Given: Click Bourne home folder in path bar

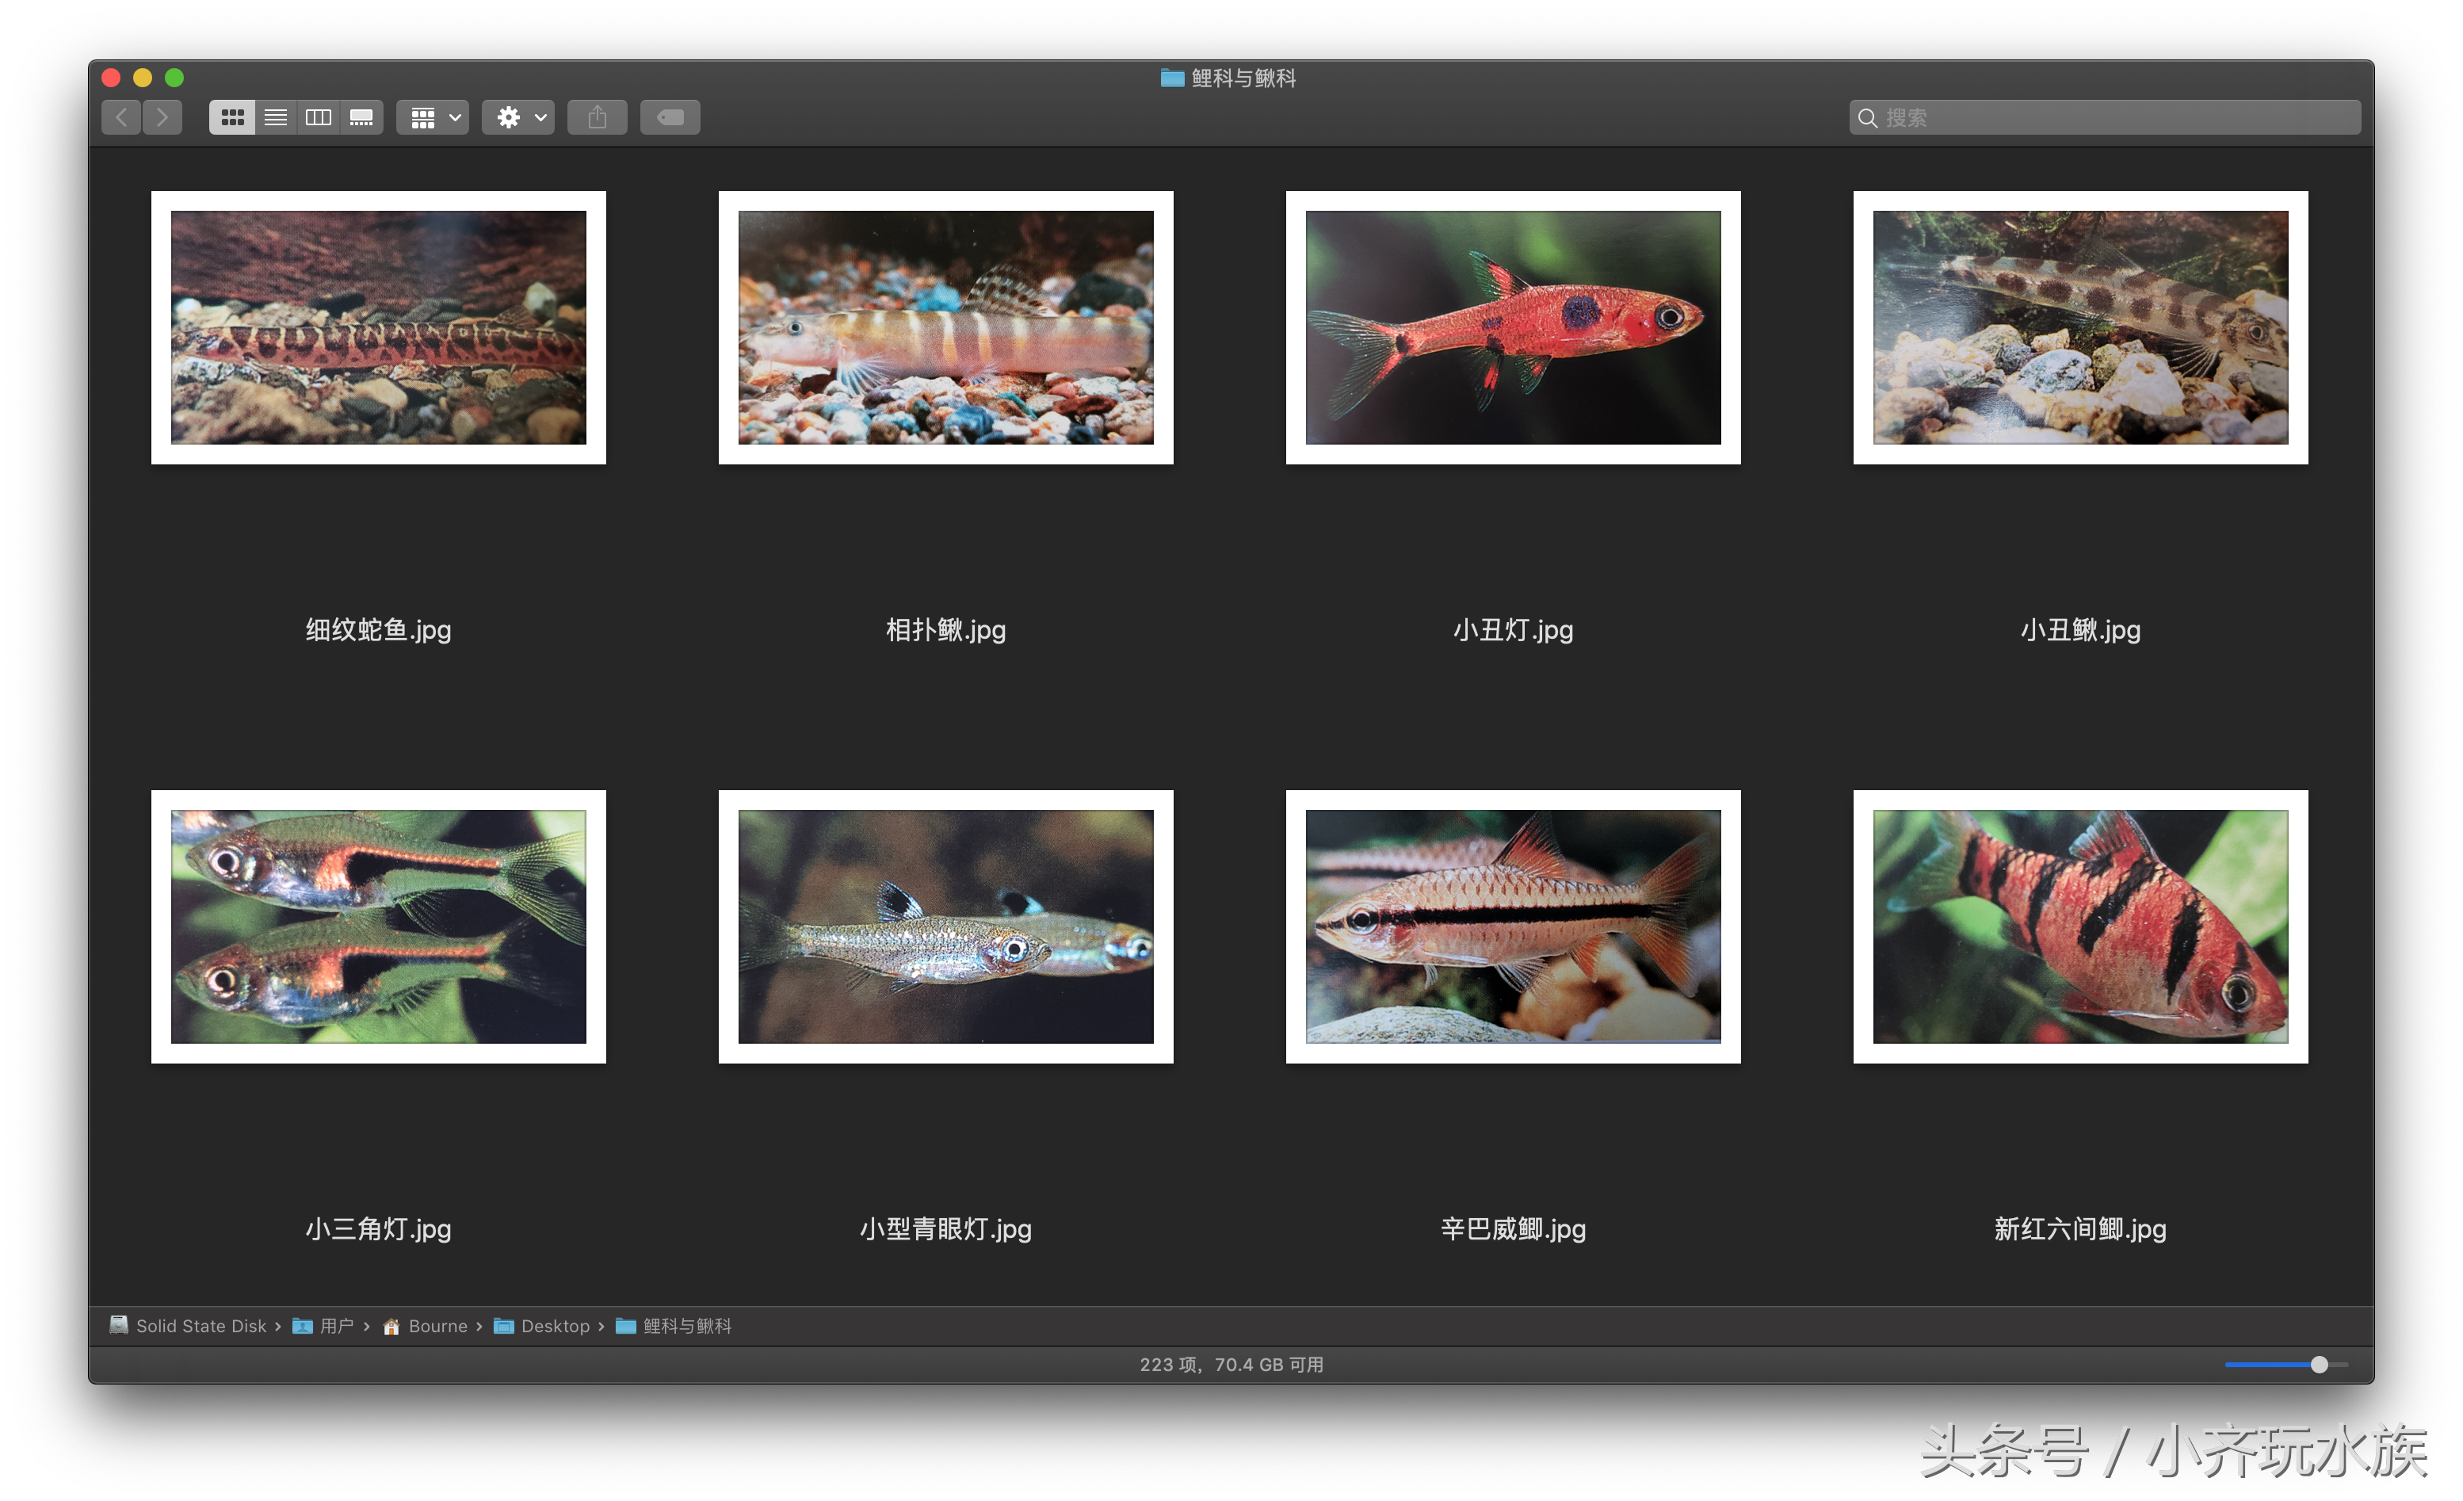Looking at the screenshot, I should pos(425,1326).
